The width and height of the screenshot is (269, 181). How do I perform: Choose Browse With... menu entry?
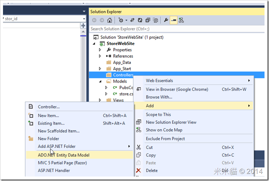pos(194,97)
